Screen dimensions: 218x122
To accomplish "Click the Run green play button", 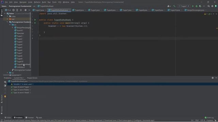I will (193, 6).
